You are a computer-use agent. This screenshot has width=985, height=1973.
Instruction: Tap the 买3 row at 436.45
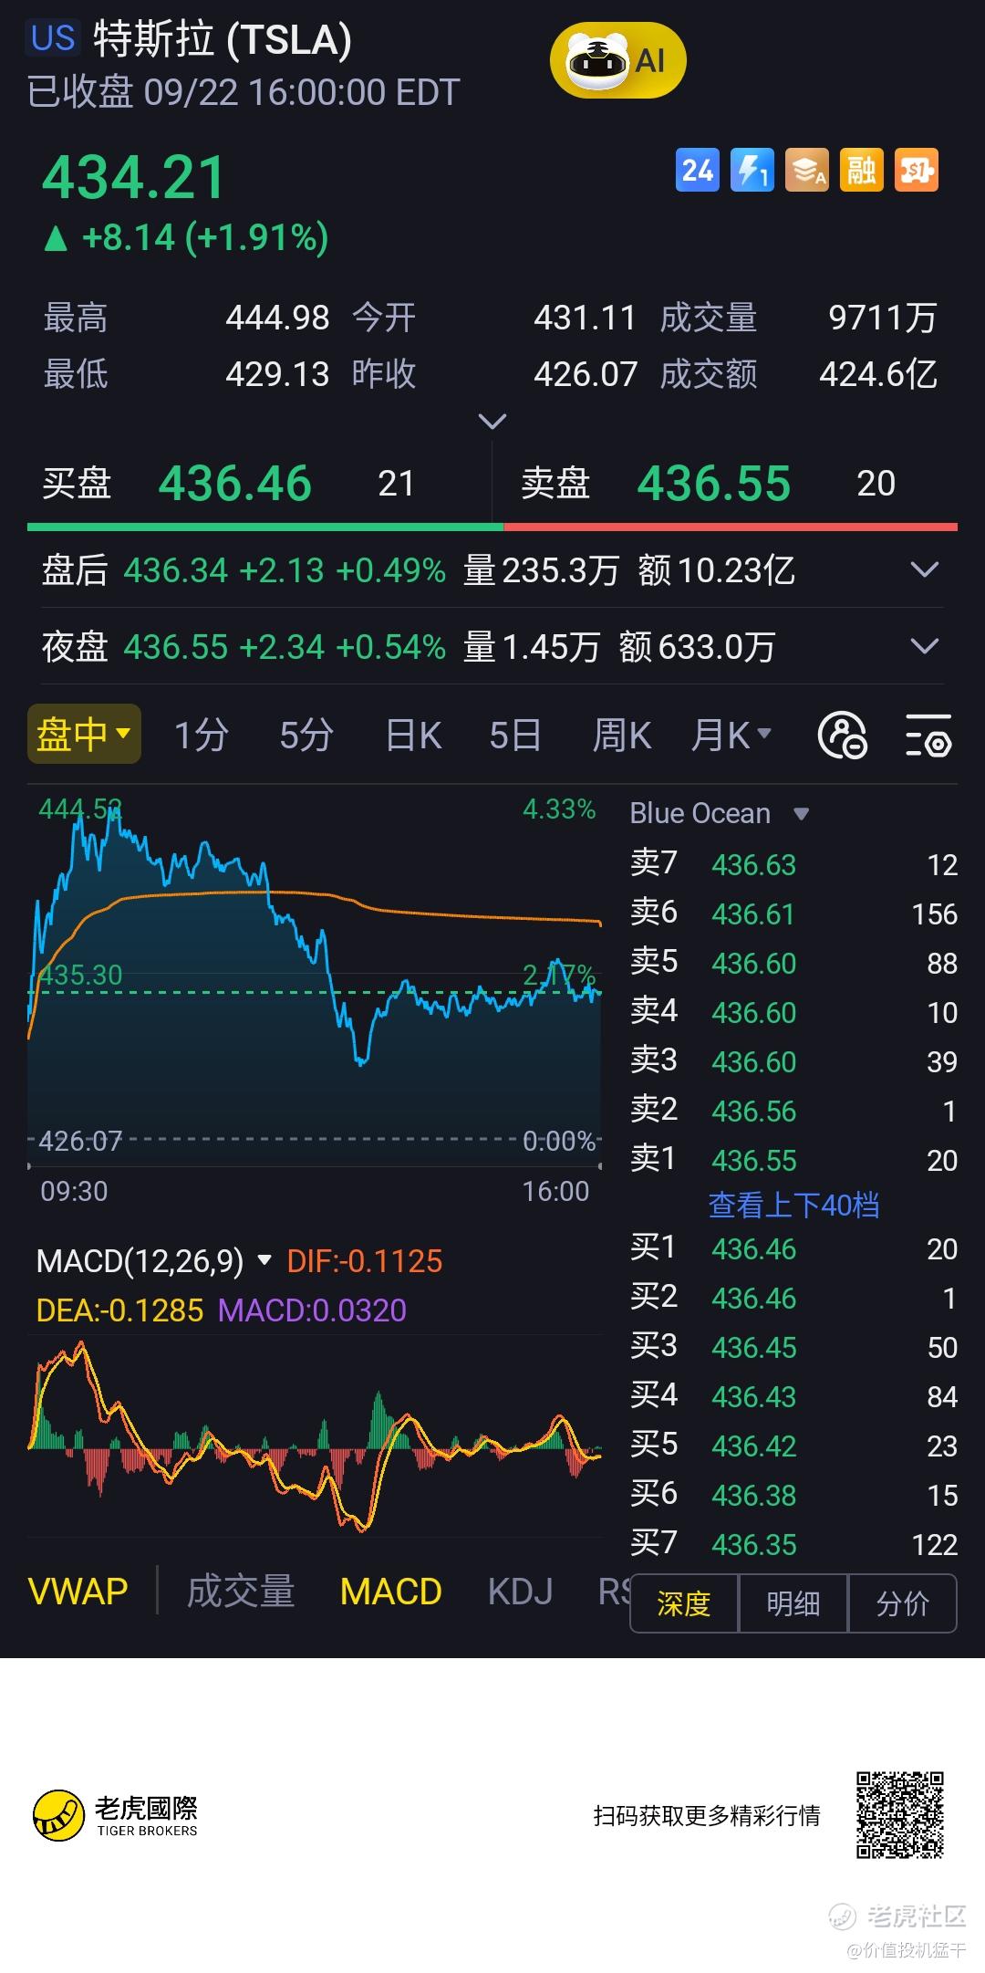click(x=793, y=1347)
